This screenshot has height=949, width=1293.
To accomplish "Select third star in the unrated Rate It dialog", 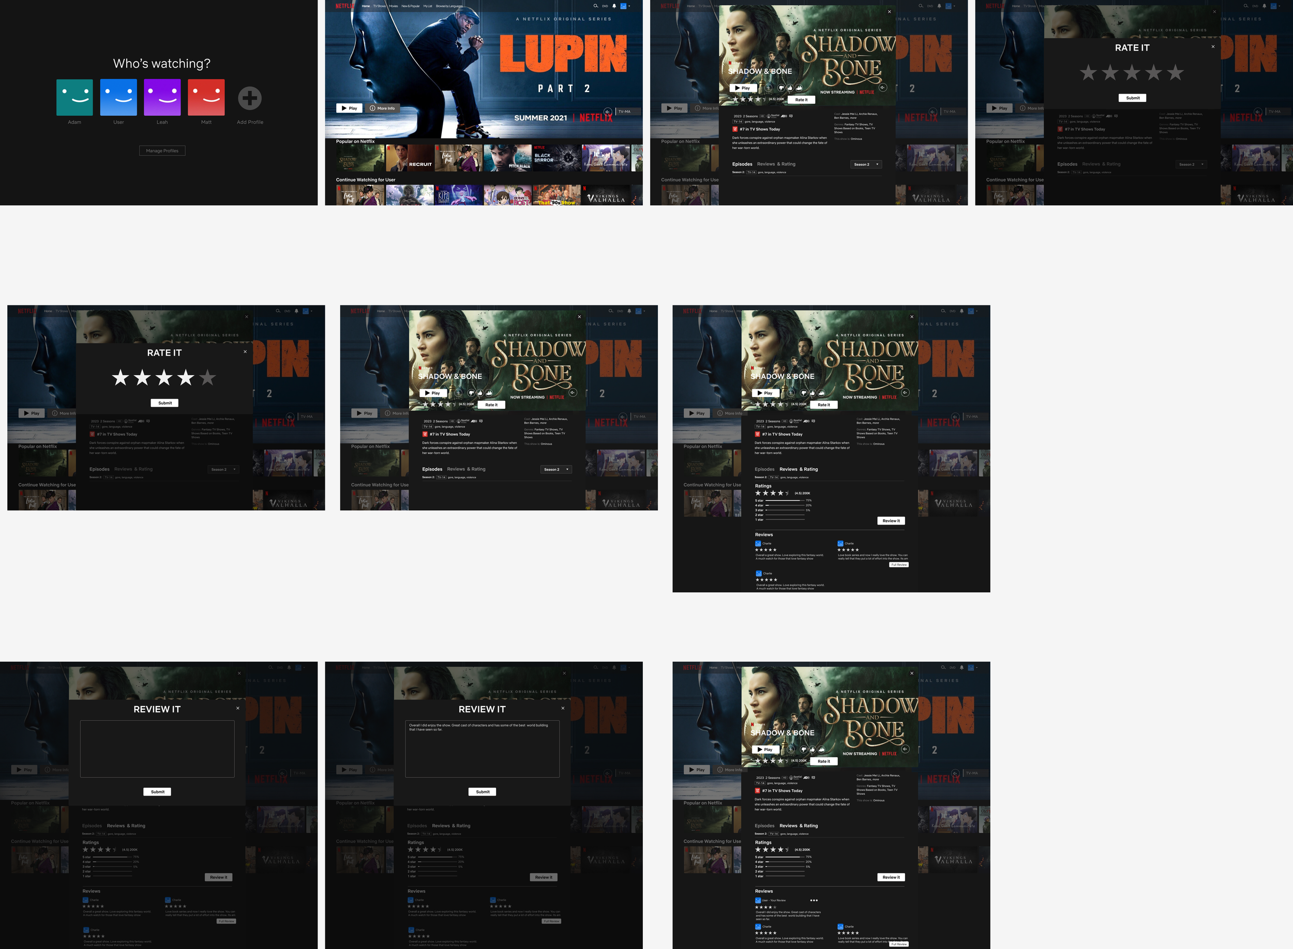I will 1132,72.
